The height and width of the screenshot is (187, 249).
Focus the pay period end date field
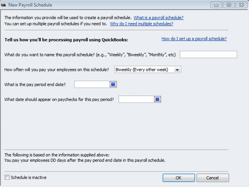[92, 84]
